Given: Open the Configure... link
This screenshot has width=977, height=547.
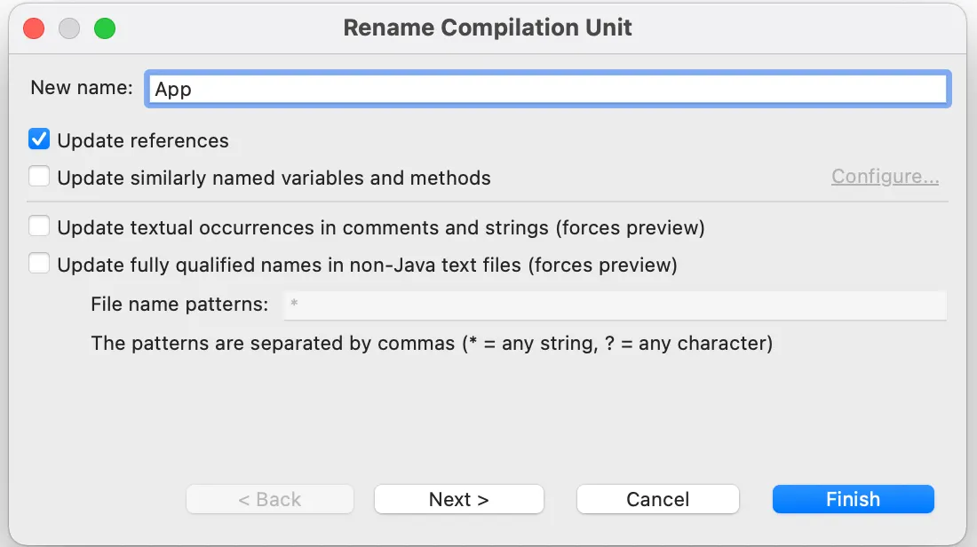Looking at the screenshot, I should click(885, 177).
